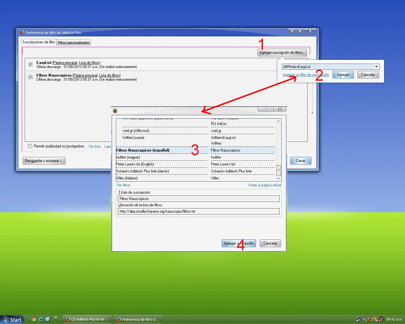This screenshot has height=324, width=405.
Task: Click Agregar button in popup
Action: [x=343, y=75]
